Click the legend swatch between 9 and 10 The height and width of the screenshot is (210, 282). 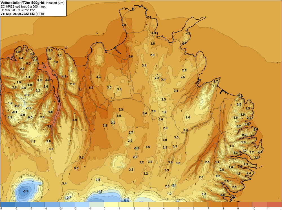coord(245,204)
